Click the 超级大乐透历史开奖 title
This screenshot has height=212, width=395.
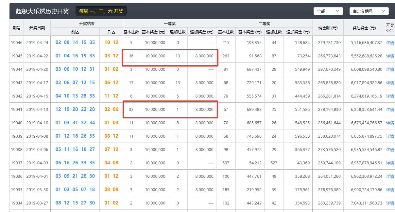coord(43,11)
